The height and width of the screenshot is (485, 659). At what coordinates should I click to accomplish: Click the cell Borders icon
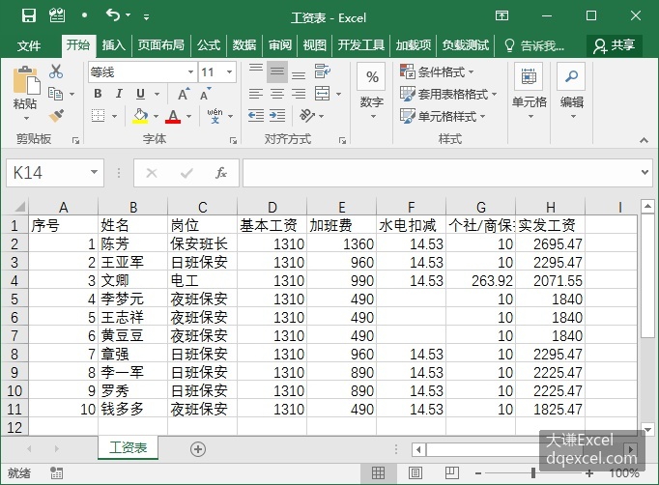point(98,116)
